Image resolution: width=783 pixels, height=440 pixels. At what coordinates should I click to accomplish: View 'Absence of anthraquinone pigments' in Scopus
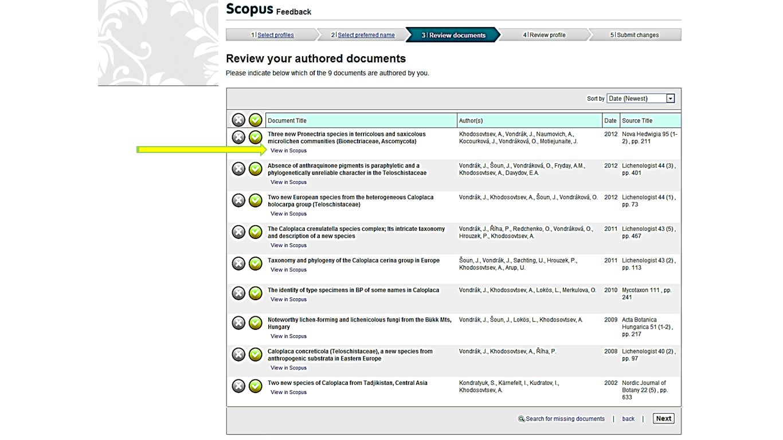click(x=288, y=182)
